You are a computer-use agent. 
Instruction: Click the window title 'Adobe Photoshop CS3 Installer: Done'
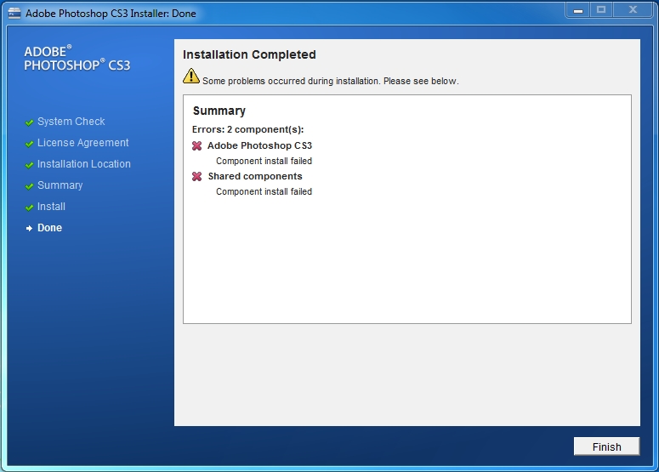pyautogui.click(x=111, y=14)
